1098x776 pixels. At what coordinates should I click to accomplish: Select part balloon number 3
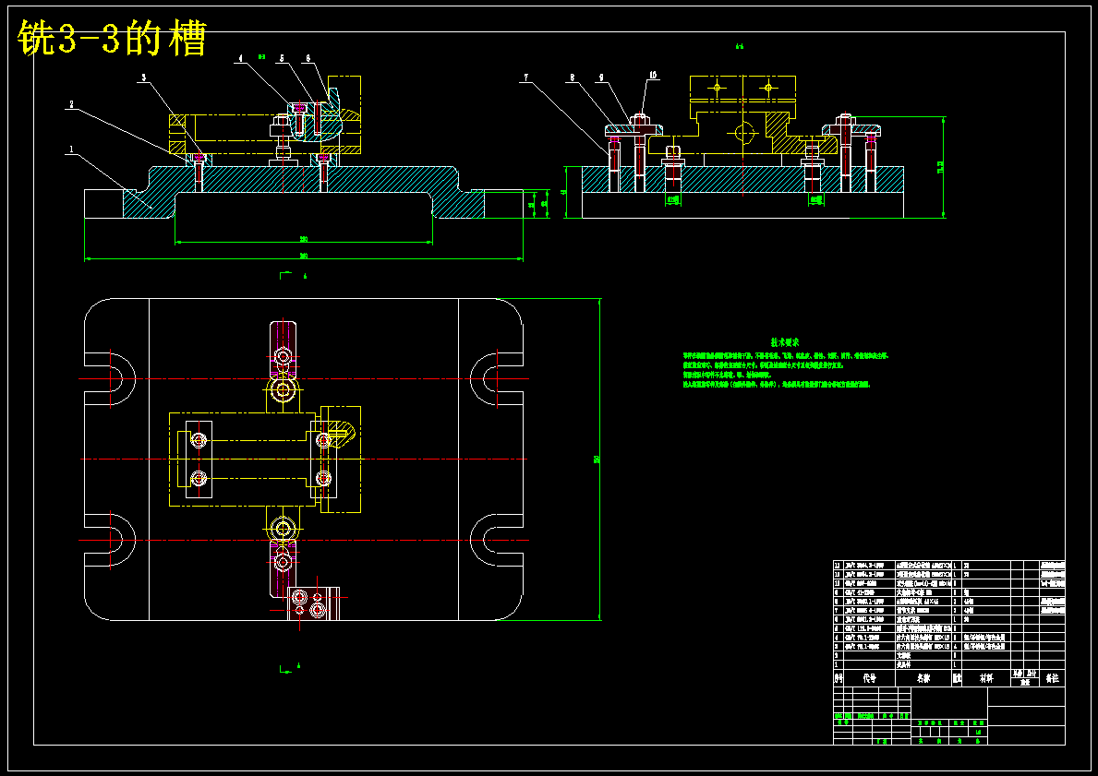point(143,78)
